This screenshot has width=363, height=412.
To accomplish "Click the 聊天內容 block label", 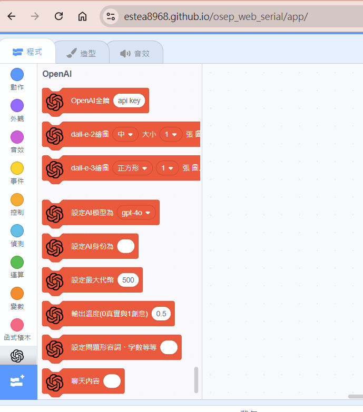I will 85,381.
